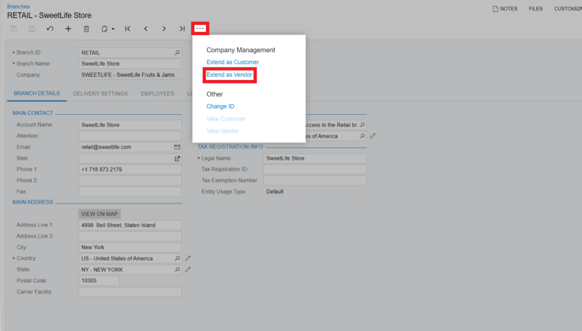Click the three-dots more actions button

click(x=201, y=28)
